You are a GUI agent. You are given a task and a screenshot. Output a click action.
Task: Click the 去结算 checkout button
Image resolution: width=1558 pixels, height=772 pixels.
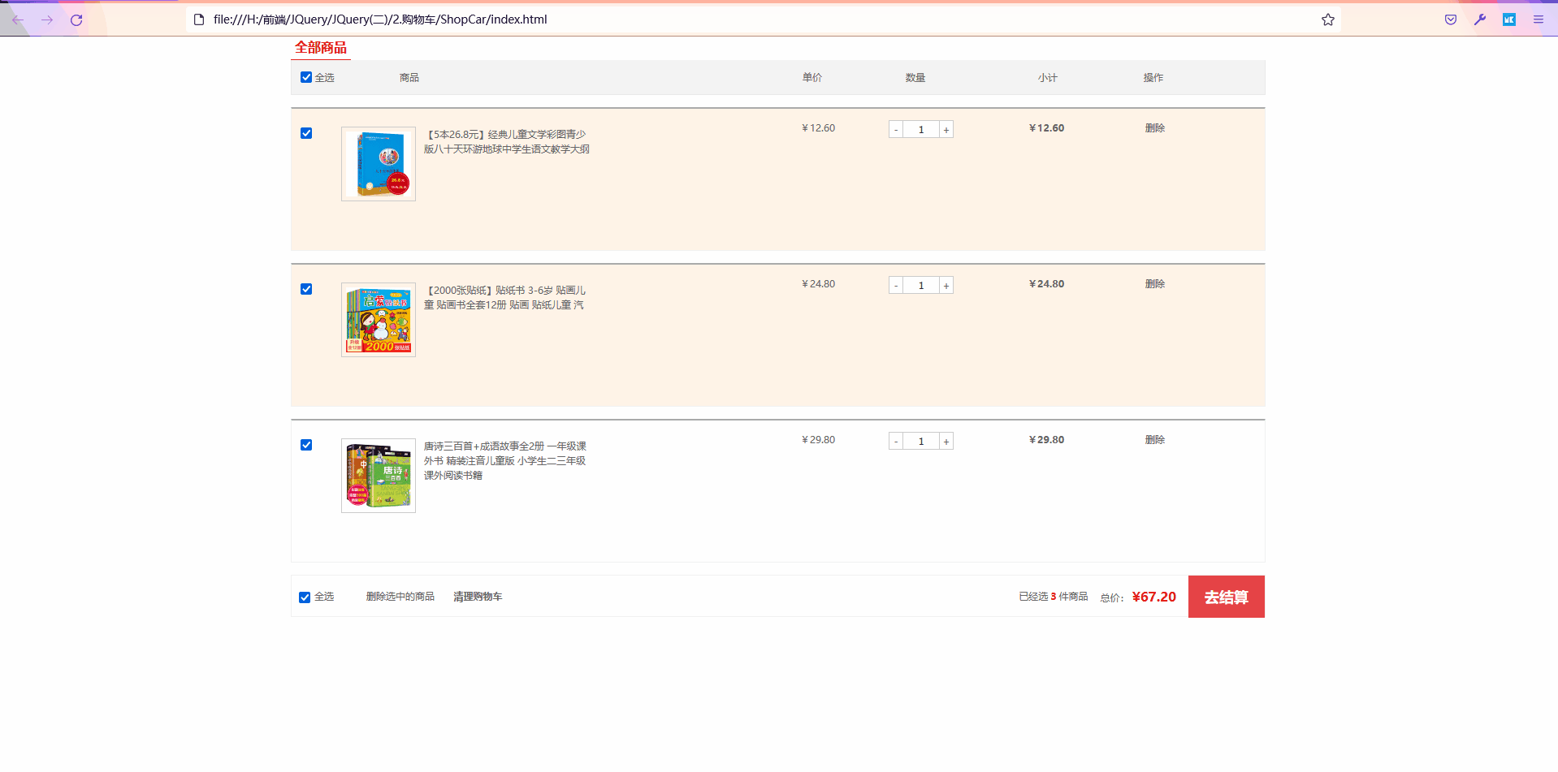coord(1227,597)
